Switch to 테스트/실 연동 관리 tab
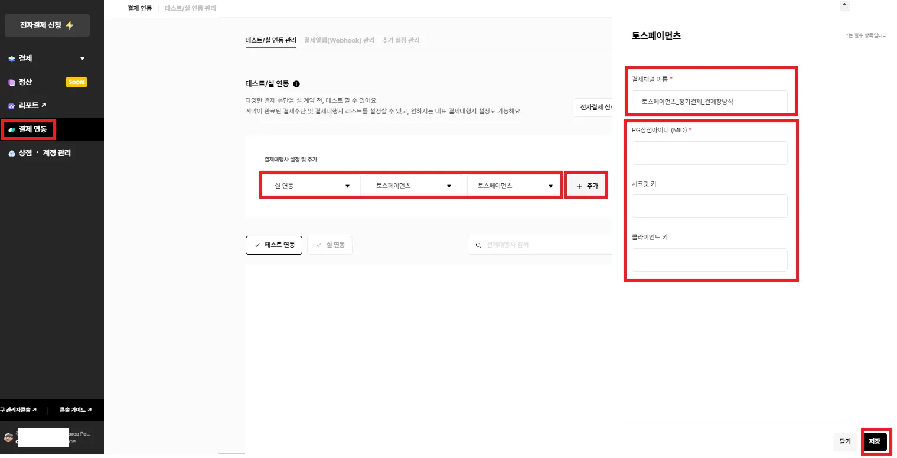 click(271, 40)
